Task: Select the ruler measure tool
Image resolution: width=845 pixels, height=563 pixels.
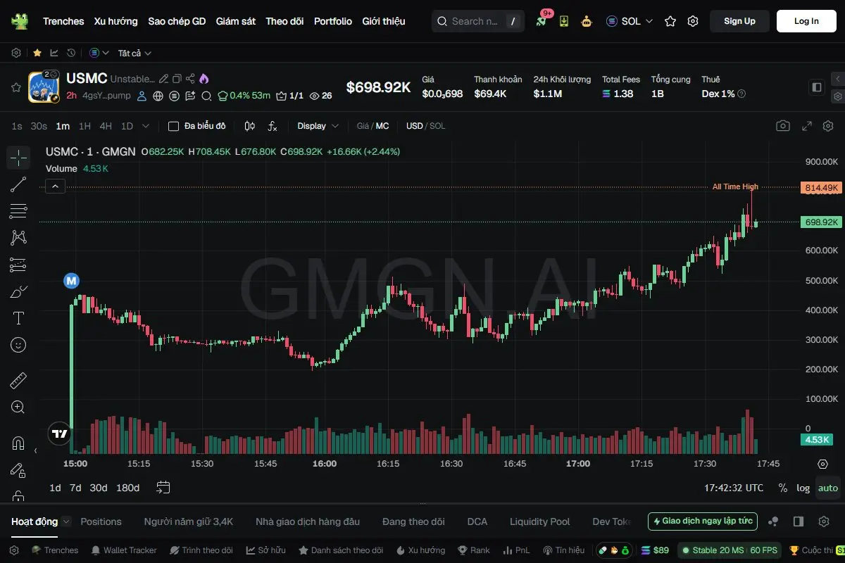Action: click(18, 381)
